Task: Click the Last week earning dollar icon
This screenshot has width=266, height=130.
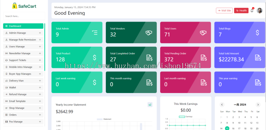Action: point(95,82)
